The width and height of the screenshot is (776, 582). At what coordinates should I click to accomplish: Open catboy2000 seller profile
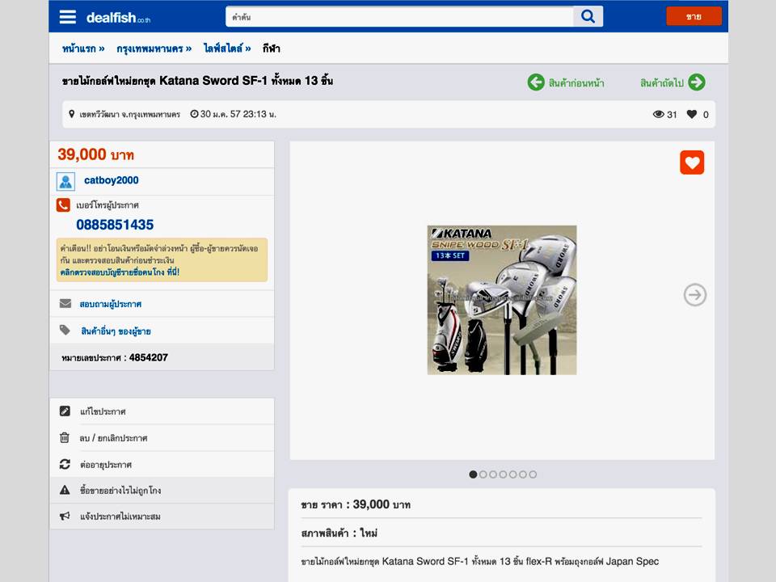112,180
